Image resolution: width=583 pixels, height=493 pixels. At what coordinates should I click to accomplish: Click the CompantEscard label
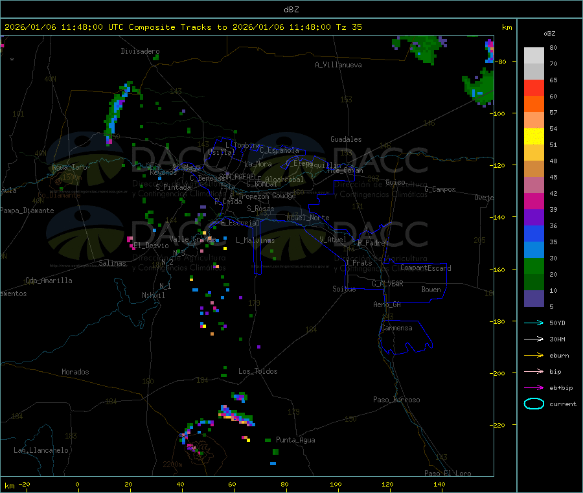[x=426, y=268]
